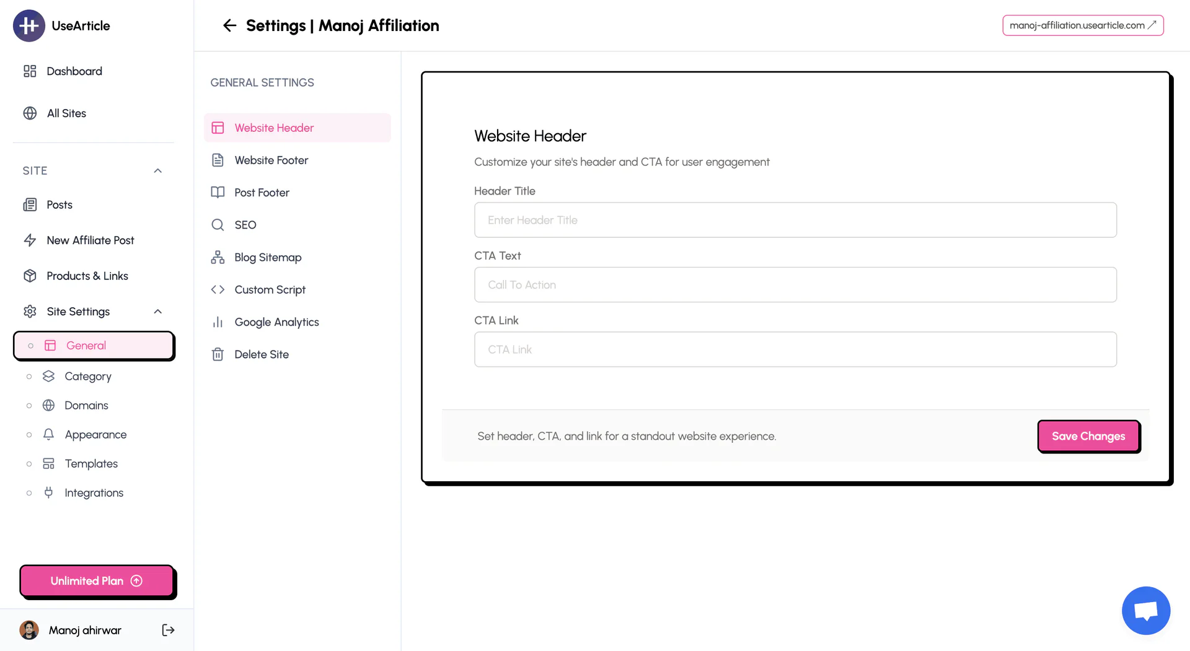Screen dimensions: 1190x651
Task: Open the Dashboard from the sidebar
Action: coord(74,71)
